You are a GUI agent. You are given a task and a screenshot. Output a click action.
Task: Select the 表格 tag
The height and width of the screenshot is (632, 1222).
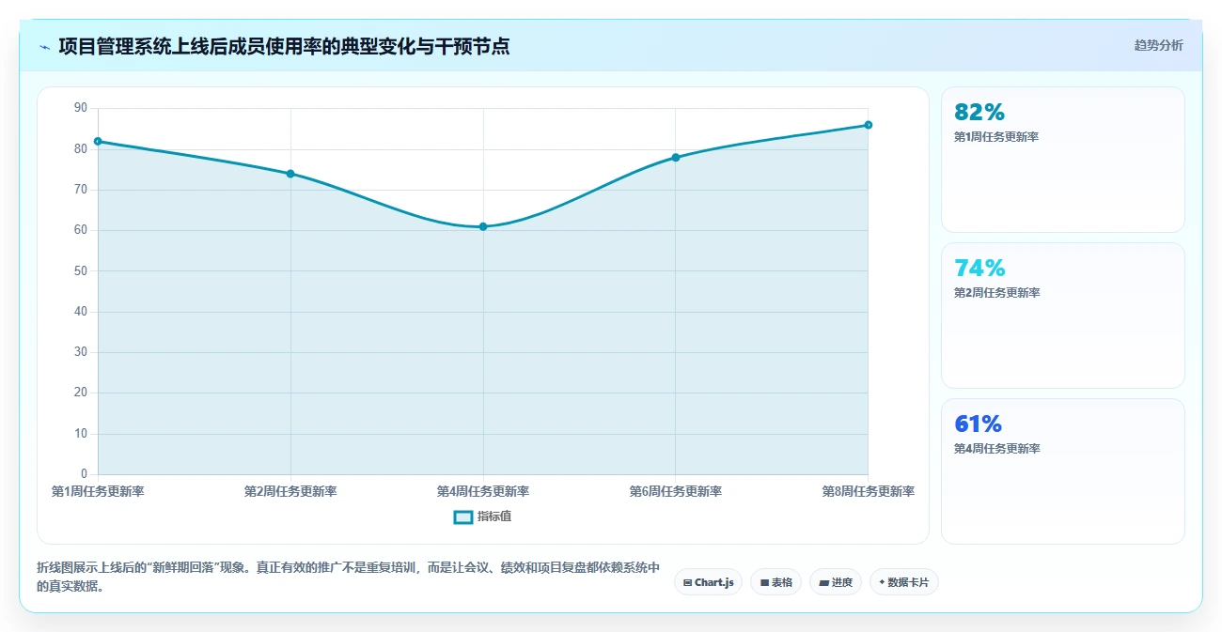pyautogui.click(x=775, y=582)
